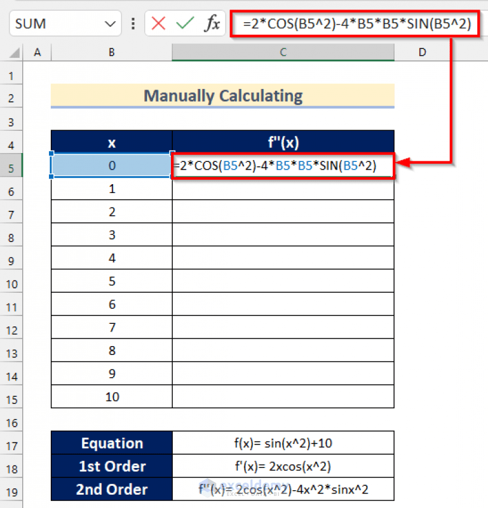Select the x cell containing 3
Viewport: 488px width, 508px height.
pos(112,234)
